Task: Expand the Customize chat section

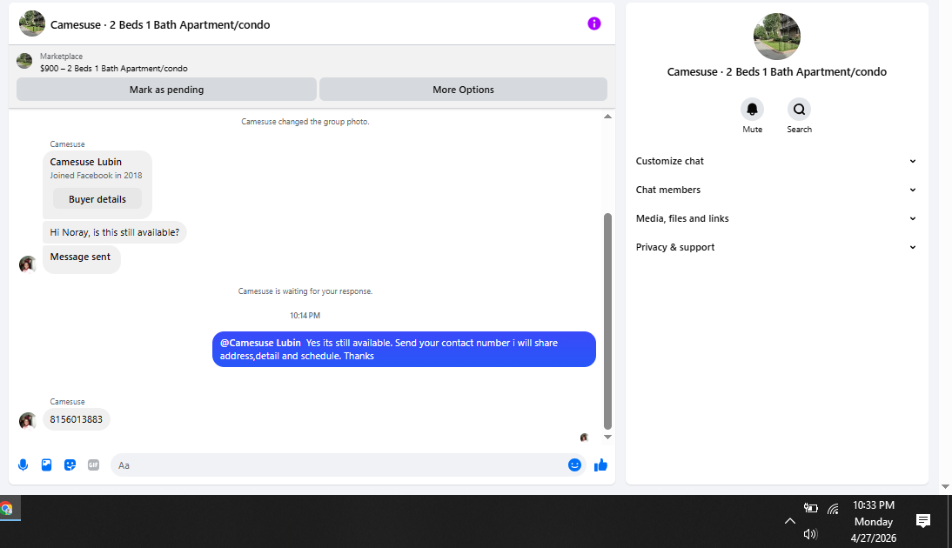Action: click(x=776, y=161)
